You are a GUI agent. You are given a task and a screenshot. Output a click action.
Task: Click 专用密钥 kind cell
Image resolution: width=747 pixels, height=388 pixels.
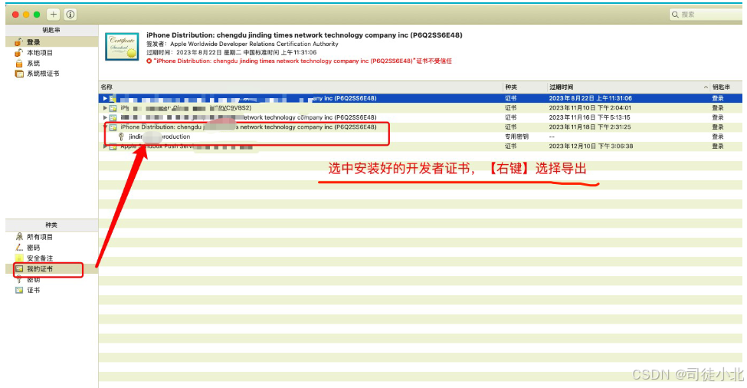(x=516, y=136)
